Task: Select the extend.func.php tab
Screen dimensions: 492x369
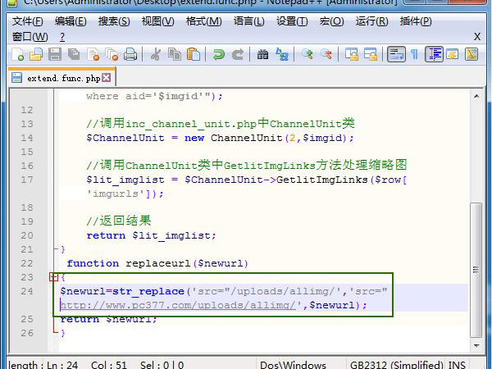Action: [62, 78]
